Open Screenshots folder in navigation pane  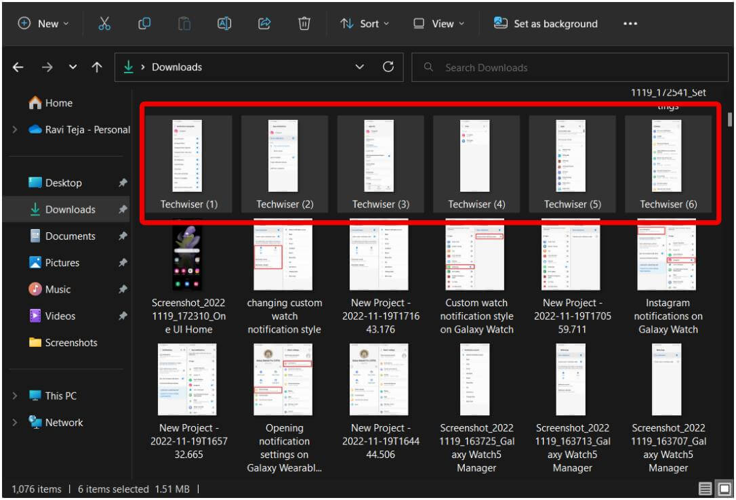(63, 342)
